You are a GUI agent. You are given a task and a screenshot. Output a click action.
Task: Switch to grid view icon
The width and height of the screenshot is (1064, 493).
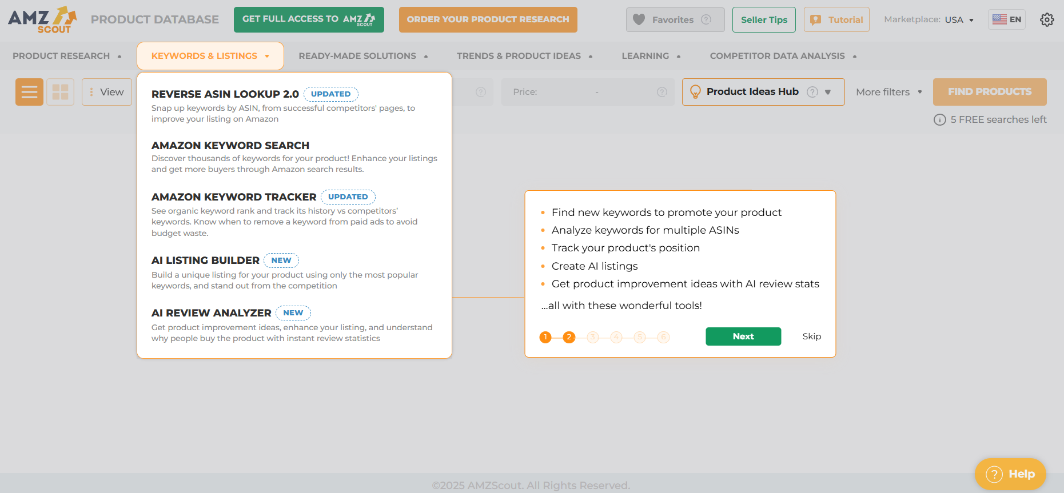pos(60,92)
